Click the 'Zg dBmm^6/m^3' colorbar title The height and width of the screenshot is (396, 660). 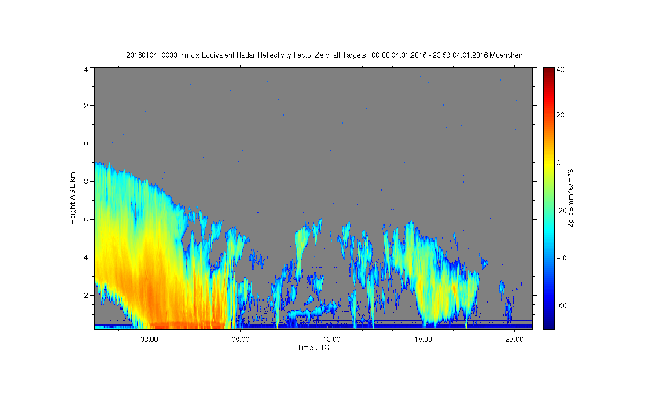click(571, 198)
